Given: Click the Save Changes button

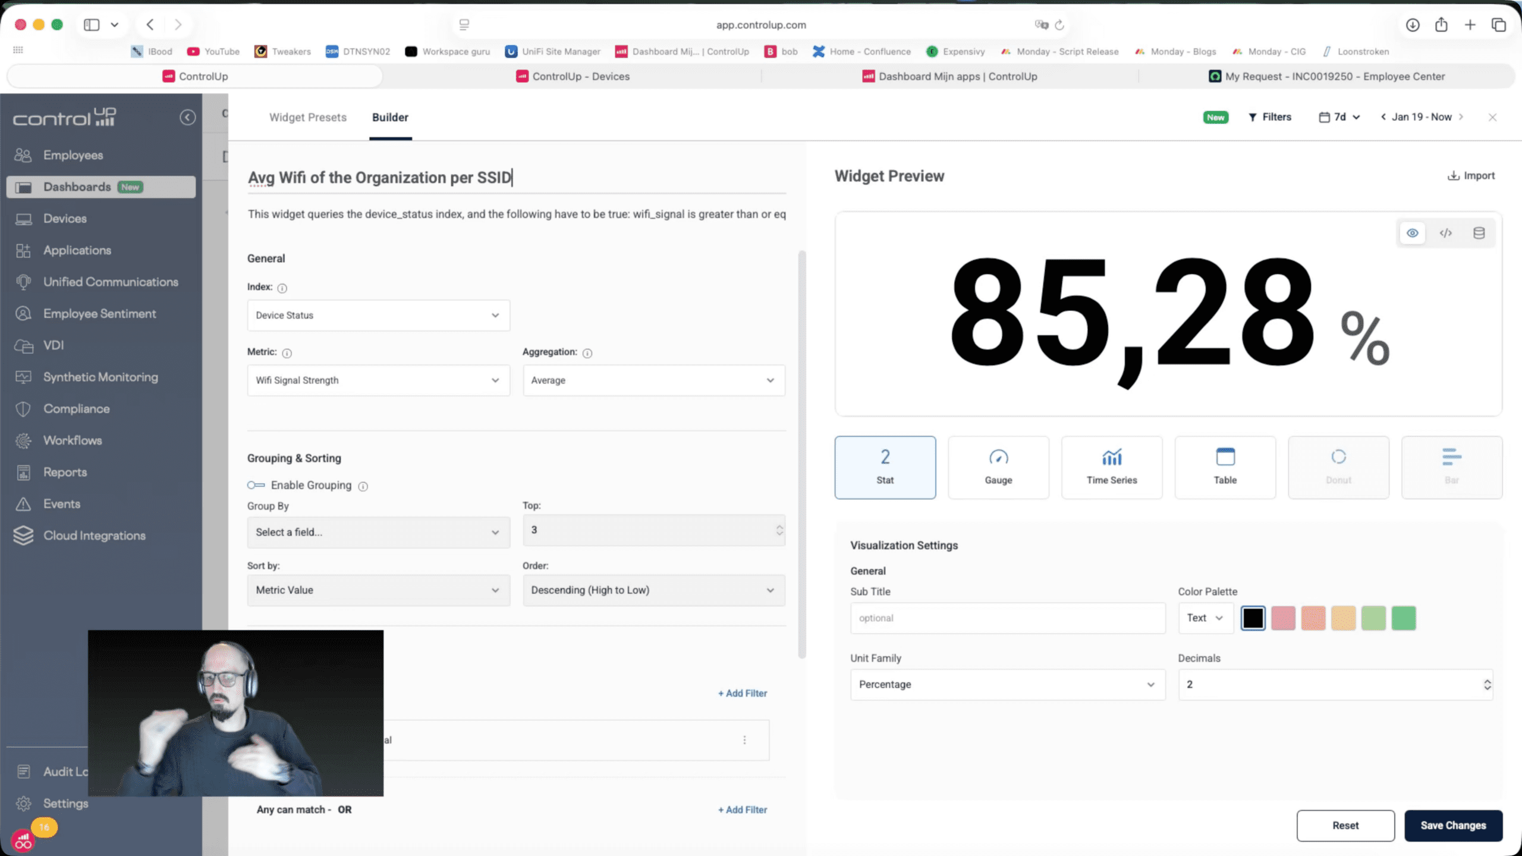Looking at the screenshot, I should click(1453, 826).
